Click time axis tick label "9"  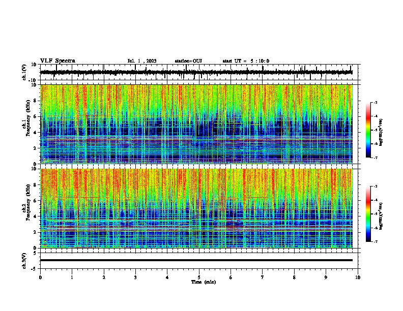pos(326,277)
